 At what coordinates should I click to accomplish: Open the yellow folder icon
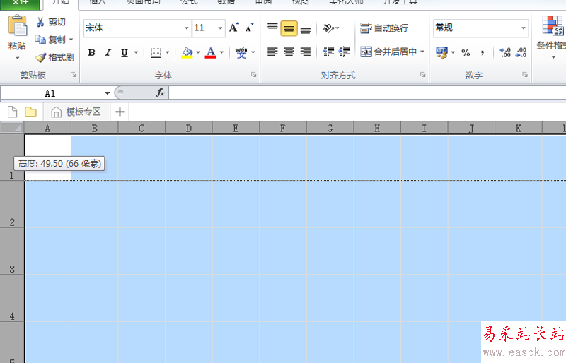(x=30, y=112)
